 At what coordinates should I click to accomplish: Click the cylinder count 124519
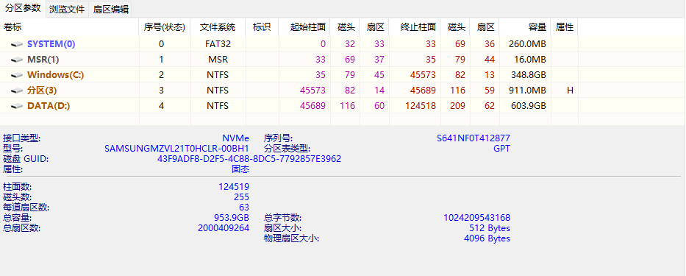(x=234, y=187)
